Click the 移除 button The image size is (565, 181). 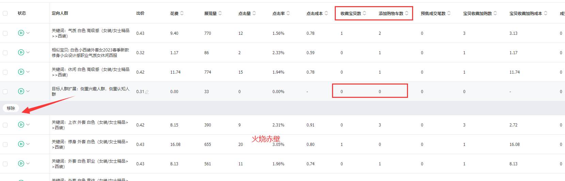[11, 108]
